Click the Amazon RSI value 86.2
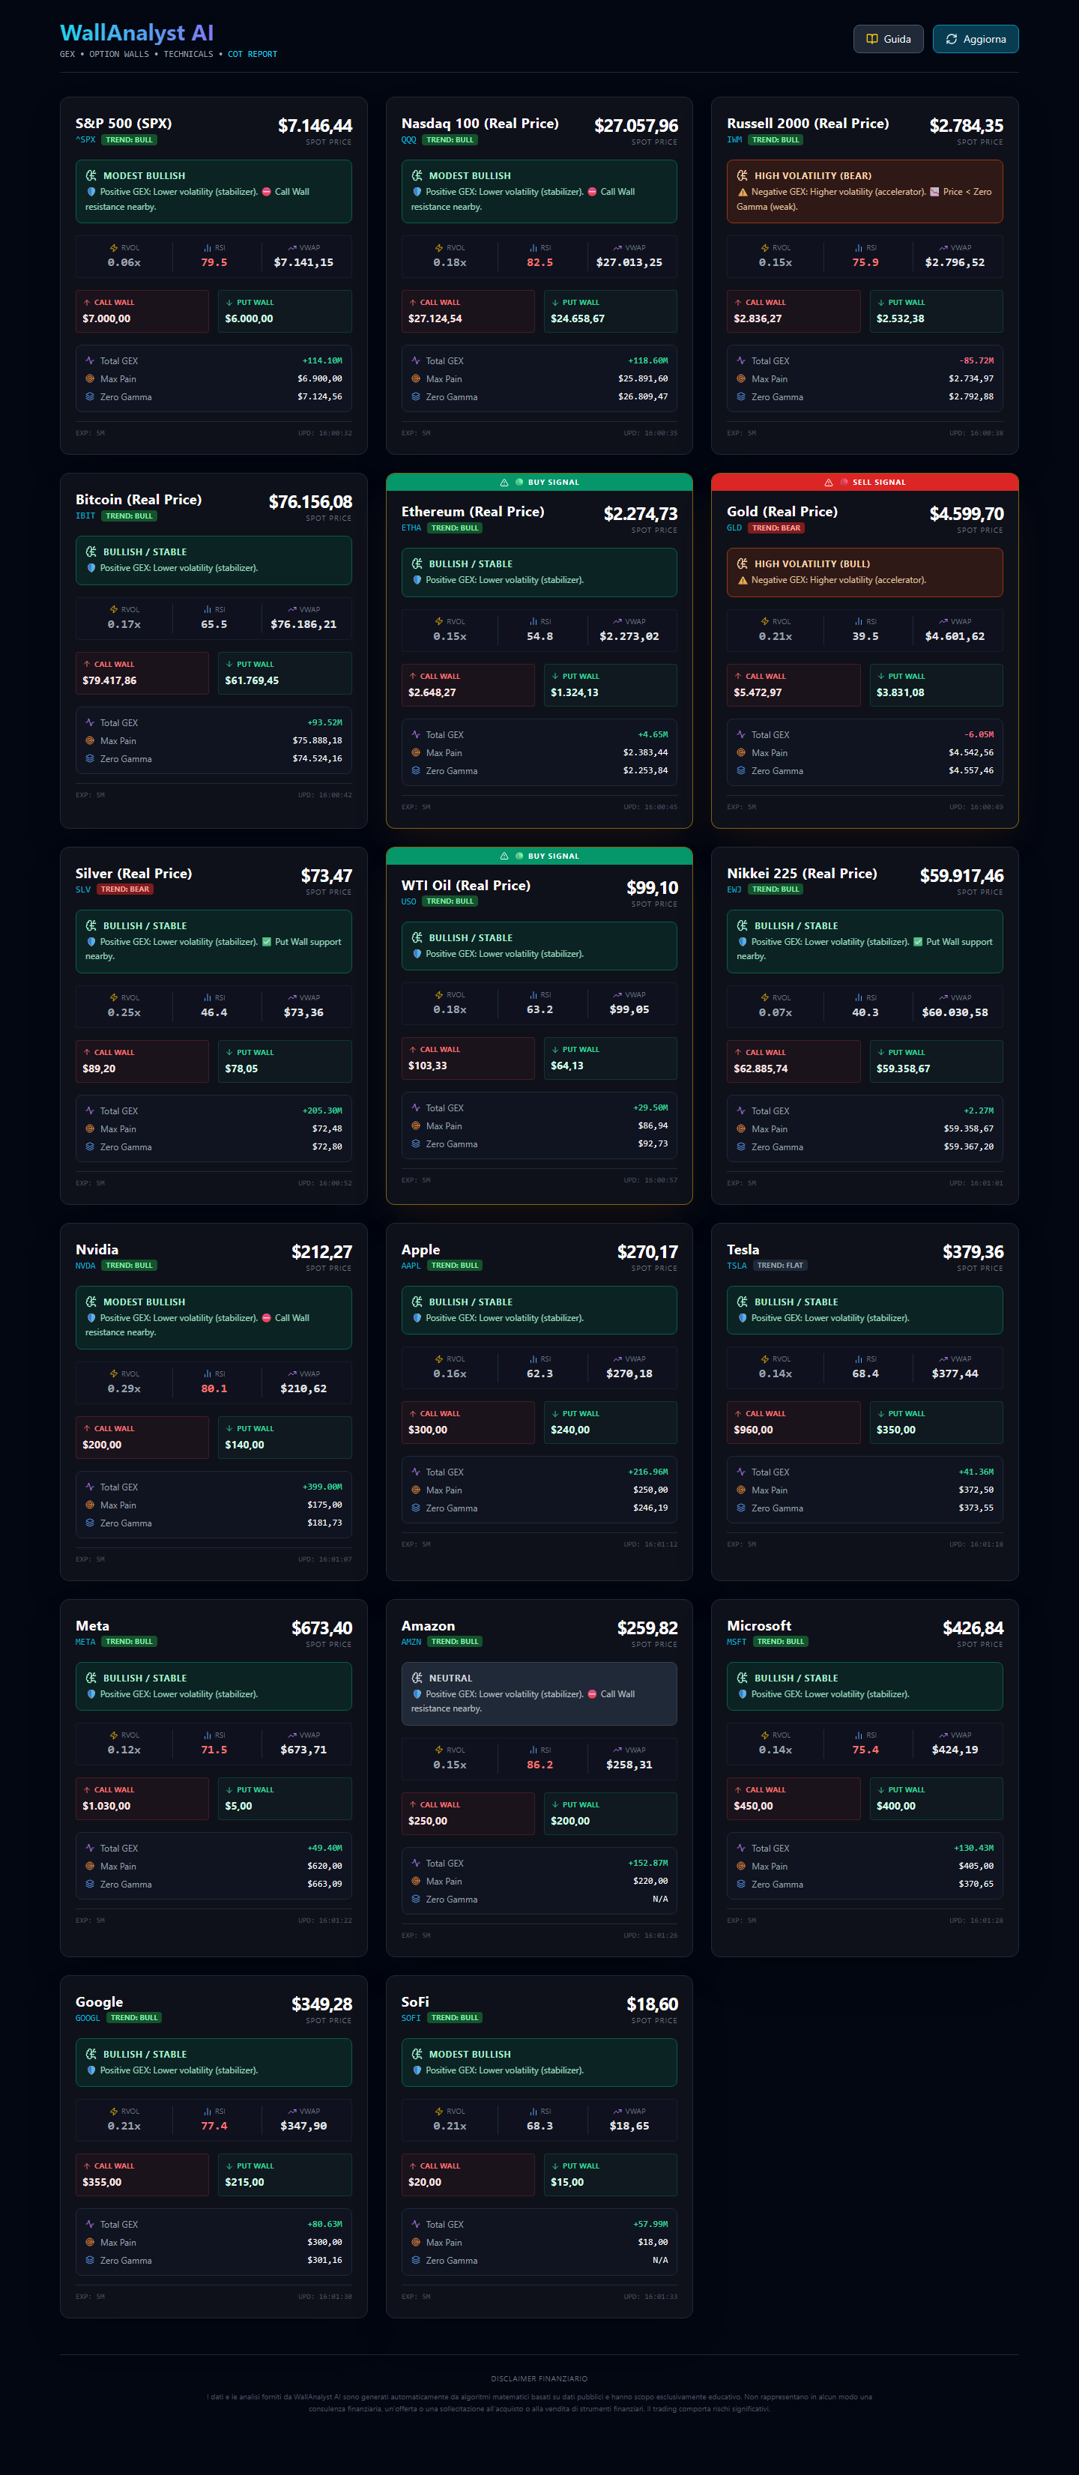 pyautogui.click(x=540, y=1765)
